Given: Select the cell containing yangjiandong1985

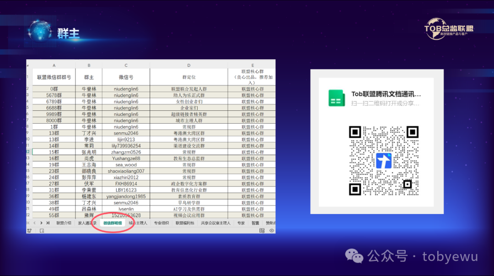Looking at the screenshot, I should click(x=126, y=197).
